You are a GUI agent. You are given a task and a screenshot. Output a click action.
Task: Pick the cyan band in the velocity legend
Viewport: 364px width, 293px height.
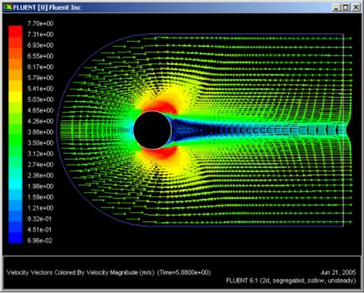[x=15, y=183]
